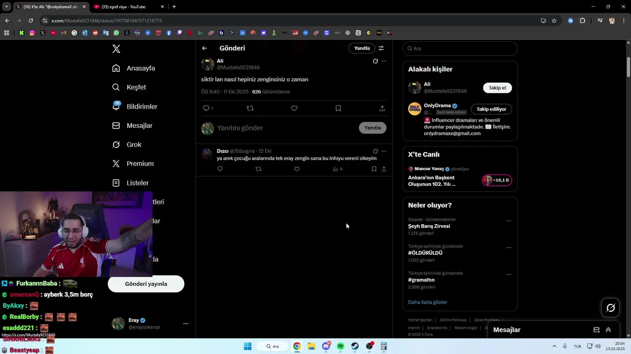The height and width of the screenshot is (354, 631).
Task: Open Windows Start menu
Action: [247, 346]
